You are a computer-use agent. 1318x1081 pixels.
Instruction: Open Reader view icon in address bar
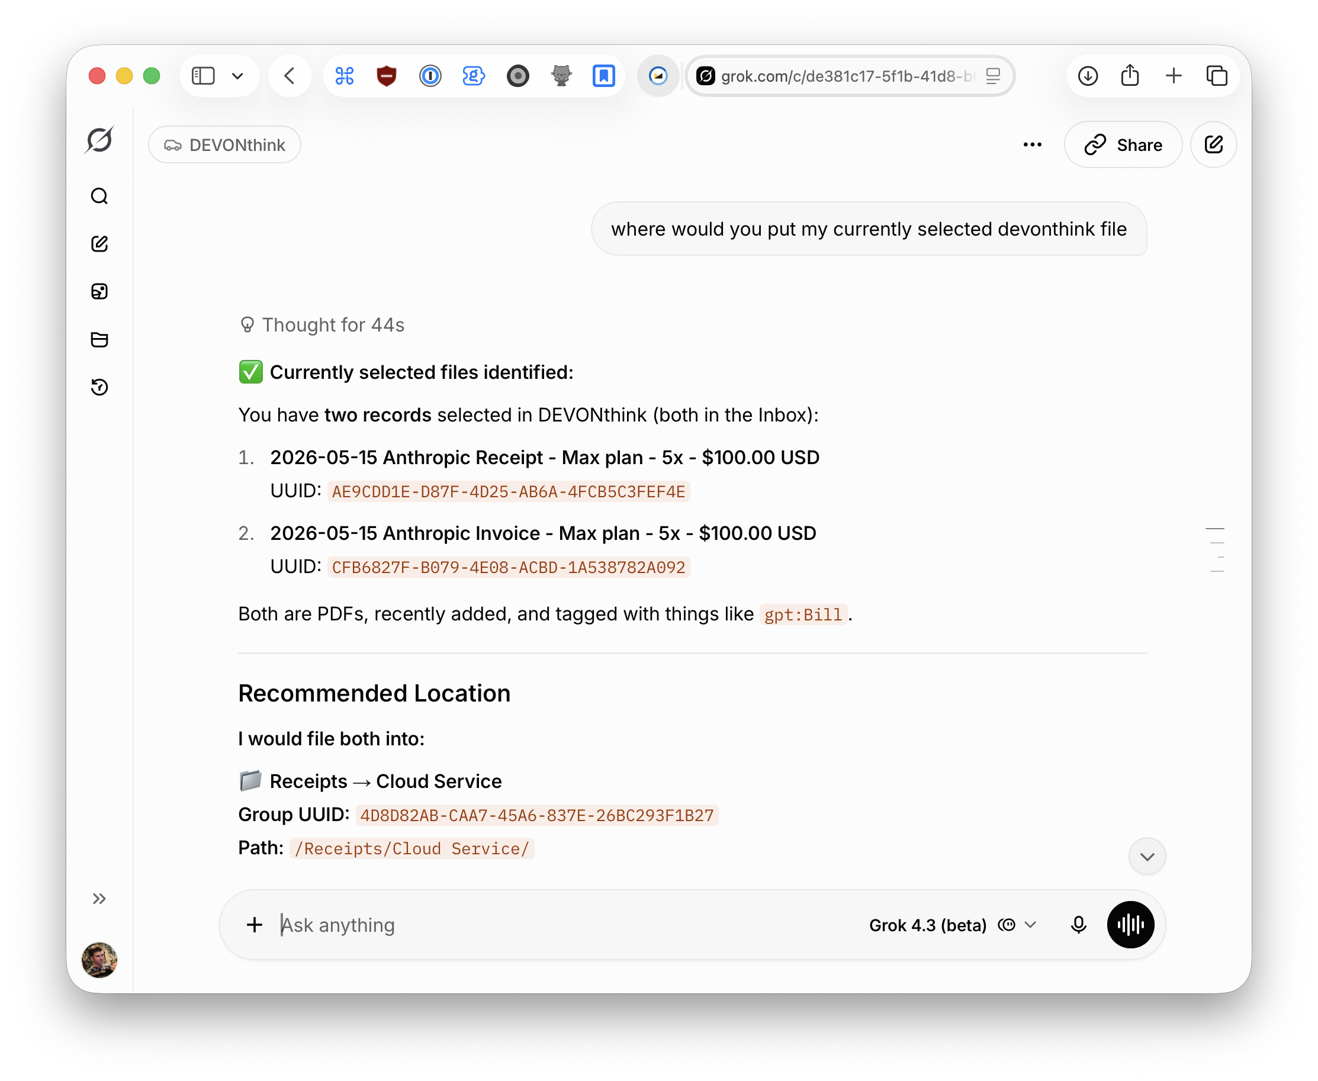[994, 76]
